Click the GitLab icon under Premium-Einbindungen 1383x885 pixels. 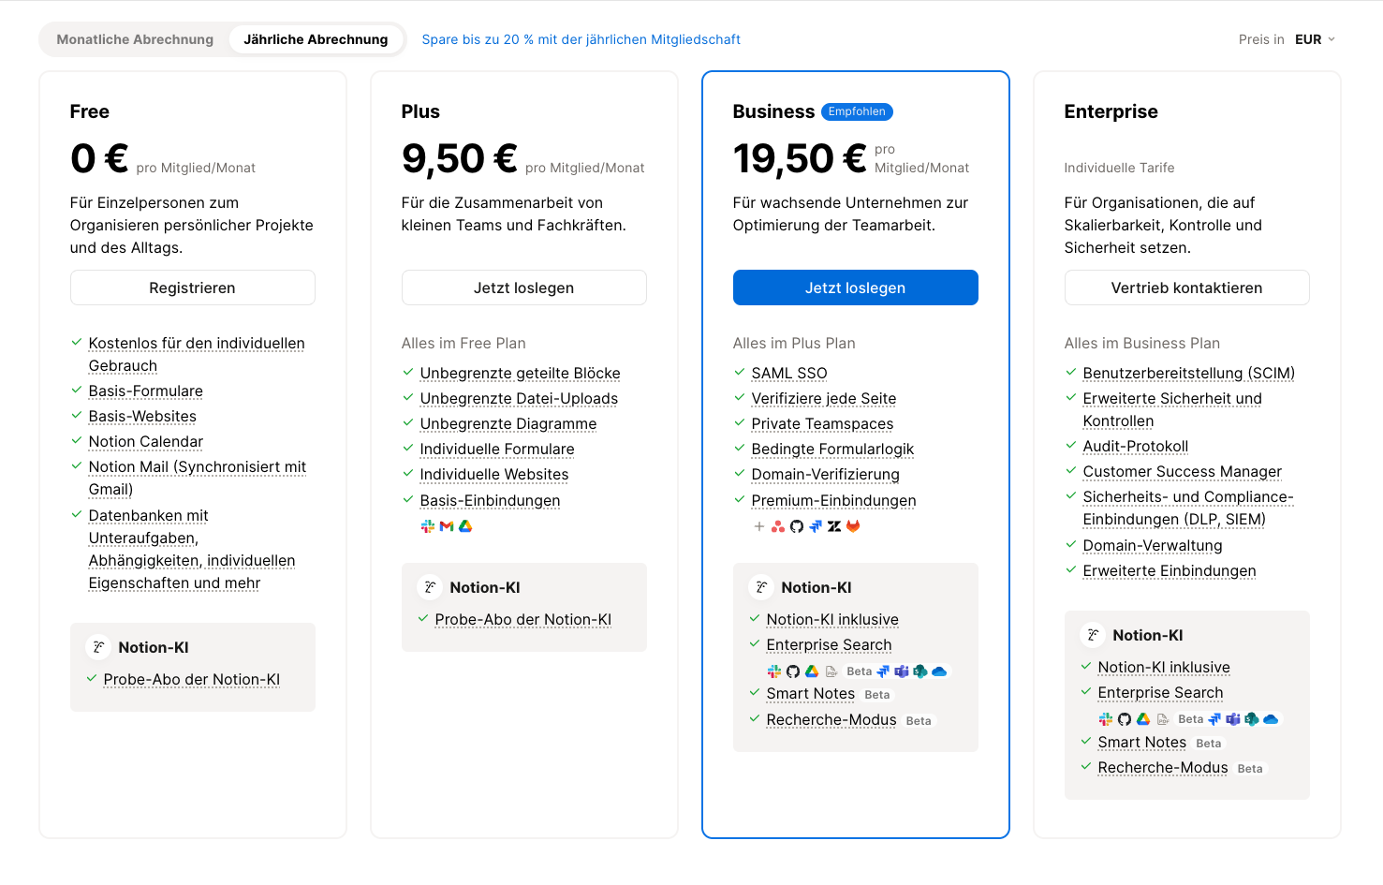853,526
